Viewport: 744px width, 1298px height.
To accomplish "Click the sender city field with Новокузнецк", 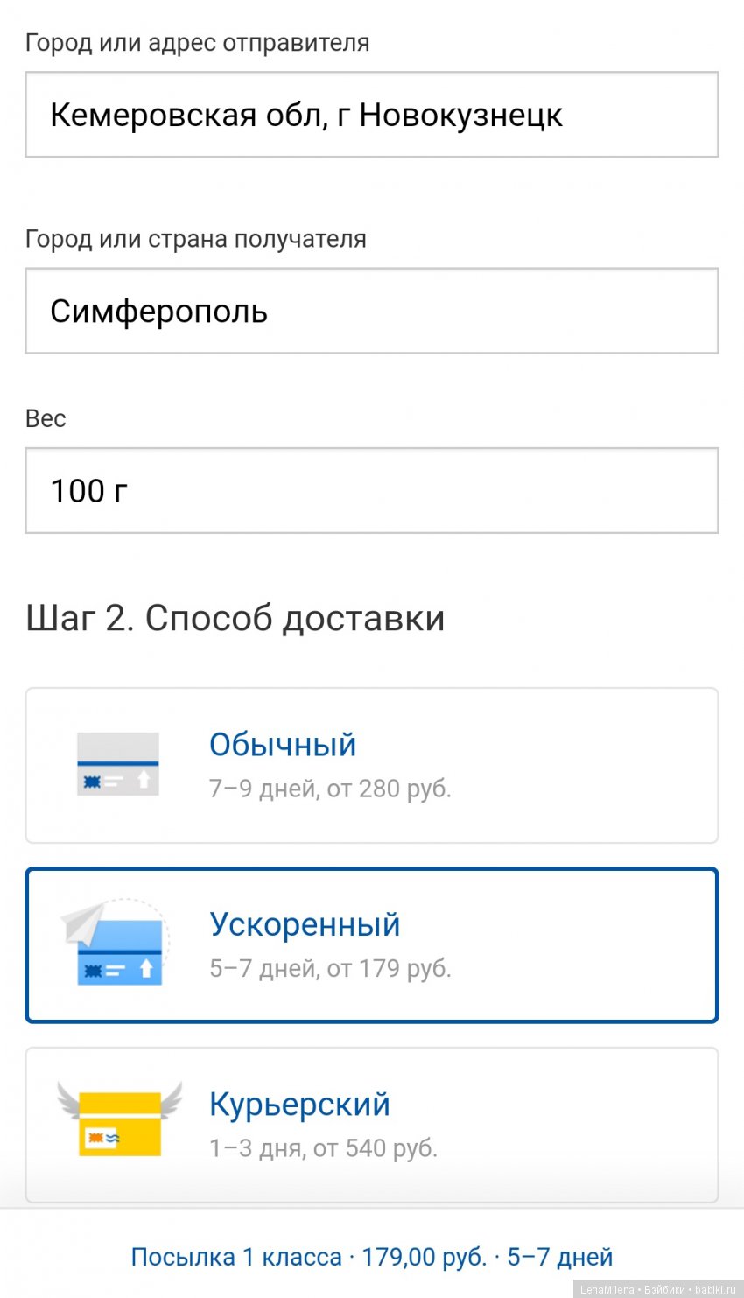I will coord(371,115).
